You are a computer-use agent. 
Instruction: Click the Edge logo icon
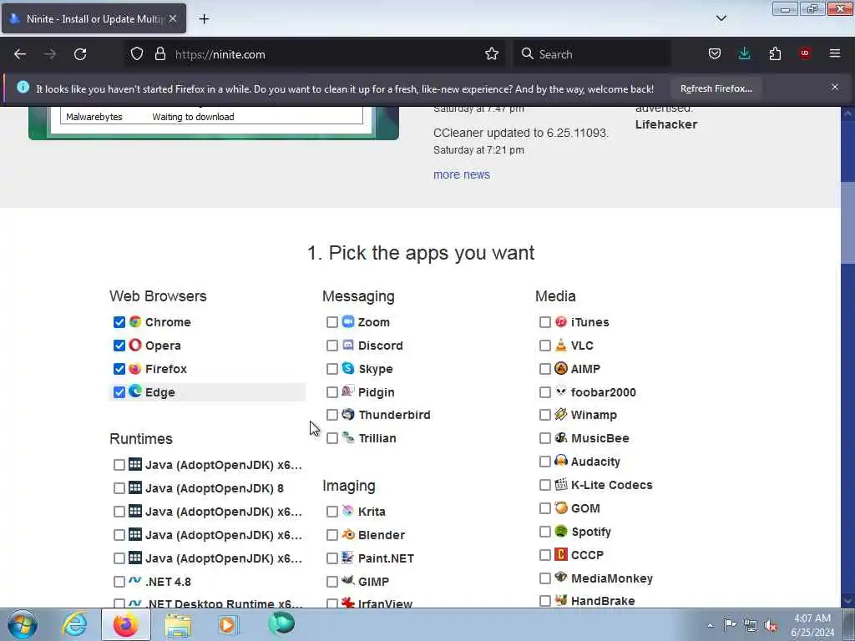tap(135, 391)
